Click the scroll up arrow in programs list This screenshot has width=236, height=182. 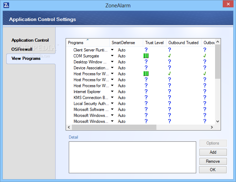tap(217, 42)
